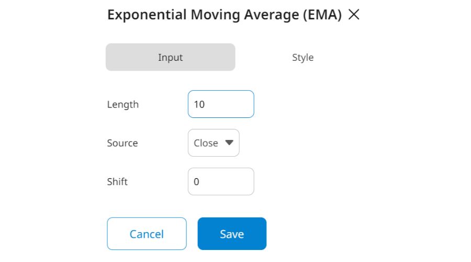Expand the Source dropdown

click(214, 143)
